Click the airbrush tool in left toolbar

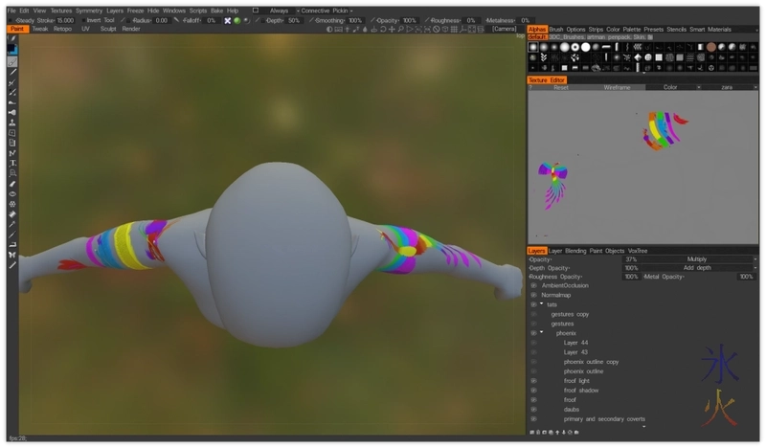(x=11, y=112)
